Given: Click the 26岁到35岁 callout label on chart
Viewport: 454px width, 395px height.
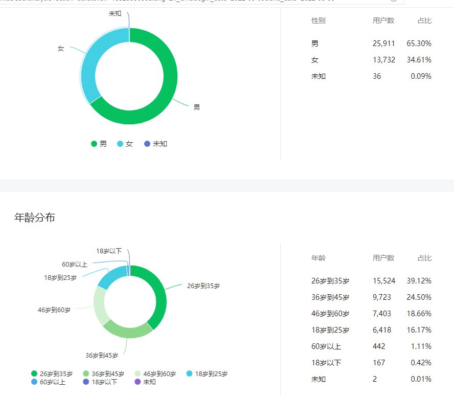Looking at the screenshot, I should coord(203,286).
